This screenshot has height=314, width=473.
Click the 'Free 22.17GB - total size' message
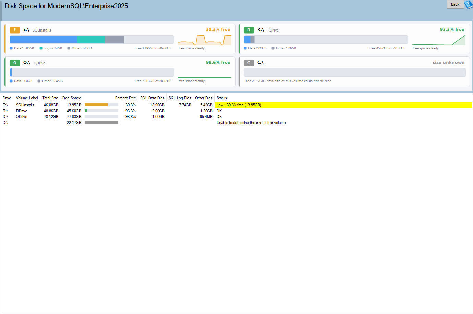coord(288,81)
